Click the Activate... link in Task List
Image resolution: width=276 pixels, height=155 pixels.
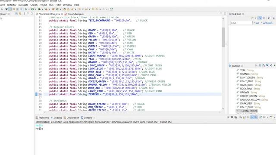tap(268, 23)
